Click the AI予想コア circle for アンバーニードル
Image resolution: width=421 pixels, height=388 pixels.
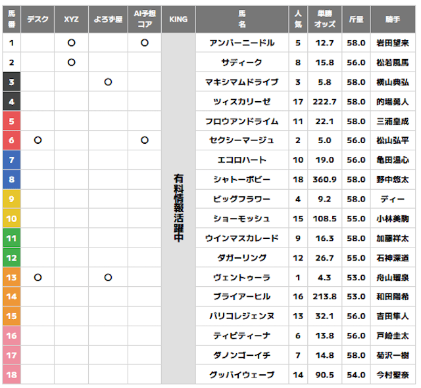(144, 43)
